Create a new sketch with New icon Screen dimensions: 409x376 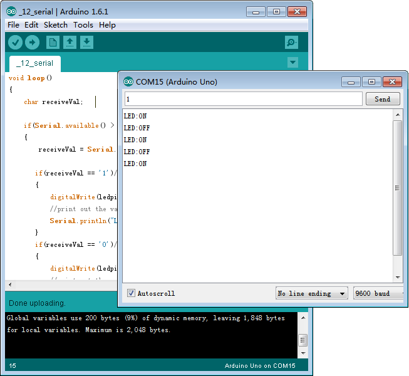53,42
